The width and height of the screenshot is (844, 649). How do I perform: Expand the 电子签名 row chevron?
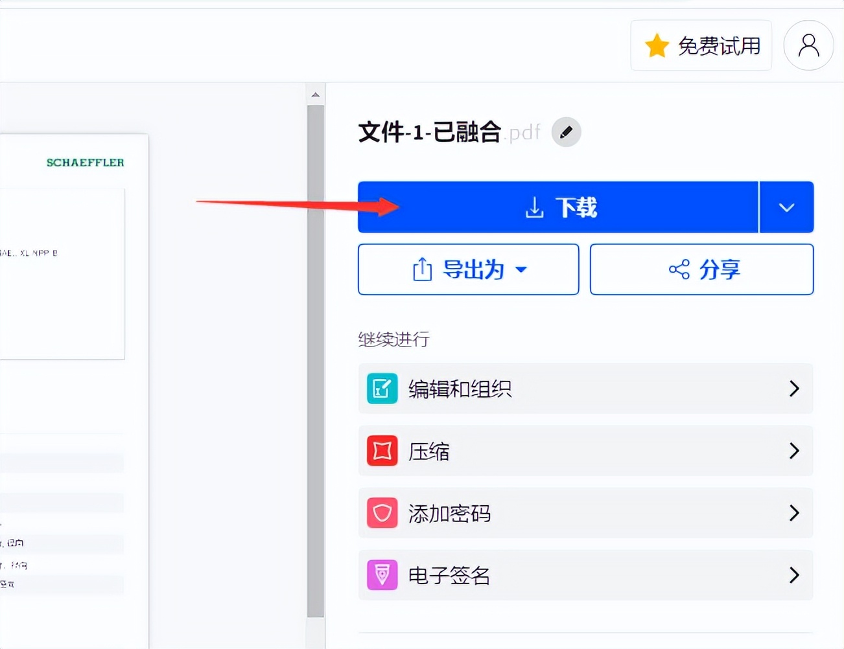(794, 575)
